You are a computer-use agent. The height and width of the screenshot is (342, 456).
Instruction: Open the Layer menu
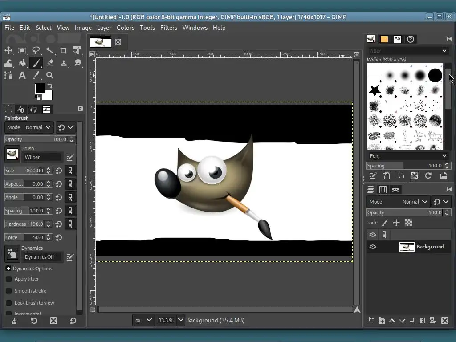pos(104,28)
